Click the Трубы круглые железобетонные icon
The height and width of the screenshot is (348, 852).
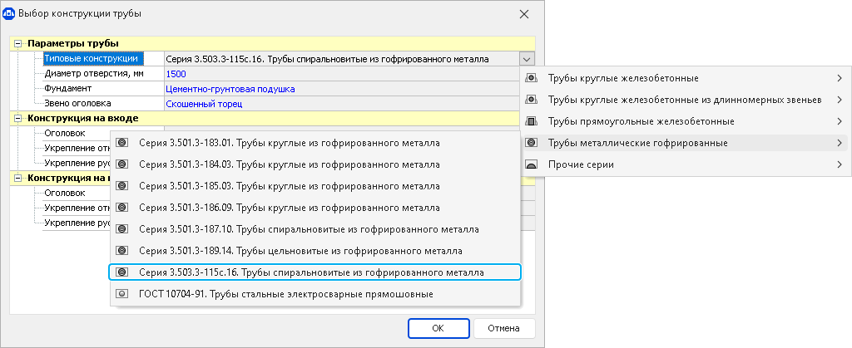[532, 79]
